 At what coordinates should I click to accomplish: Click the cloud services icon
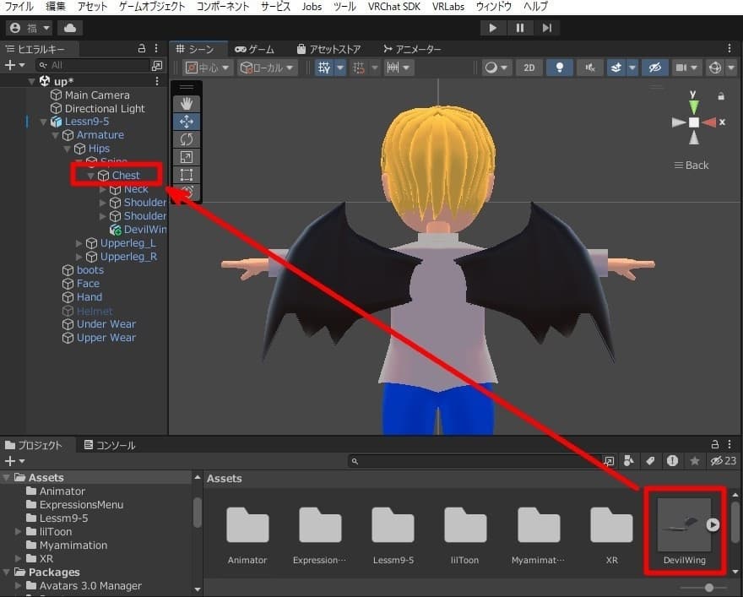68,28
